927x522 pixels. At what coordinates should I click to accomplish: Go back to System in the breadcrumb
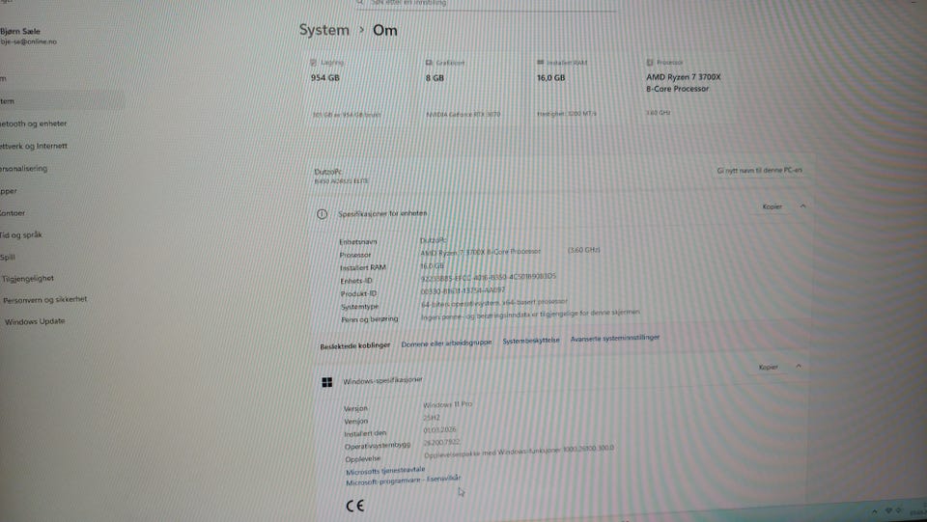coord(324,30)
